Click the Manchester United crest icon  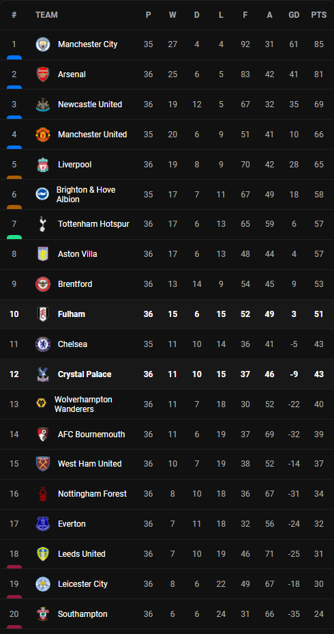(x=43, y=134)
